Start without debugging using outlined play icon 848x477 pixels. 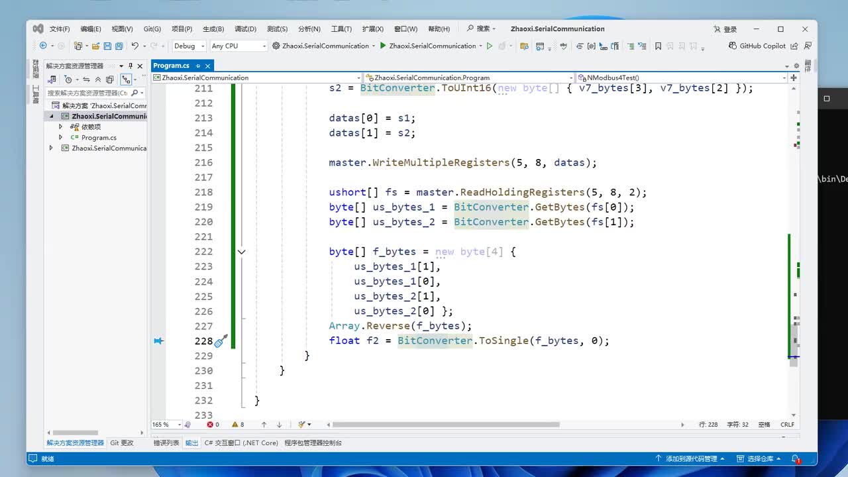(490, 46)
